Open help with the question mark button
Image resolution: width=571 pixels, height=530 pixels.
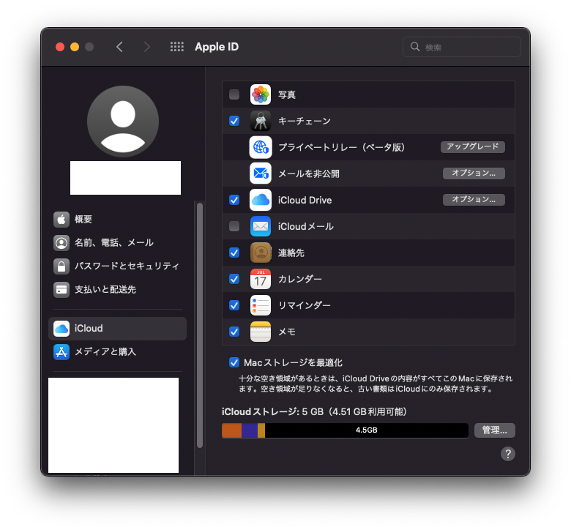tap(507, 454)
